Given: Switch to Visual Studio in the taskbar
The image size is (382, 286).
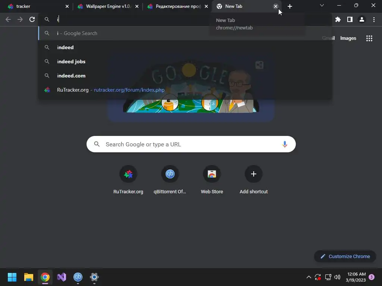Looking at the screenshot, I should tap(62, 277).
